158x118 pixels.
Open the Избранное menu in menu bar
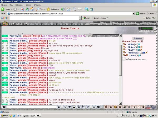pos(19,5)
